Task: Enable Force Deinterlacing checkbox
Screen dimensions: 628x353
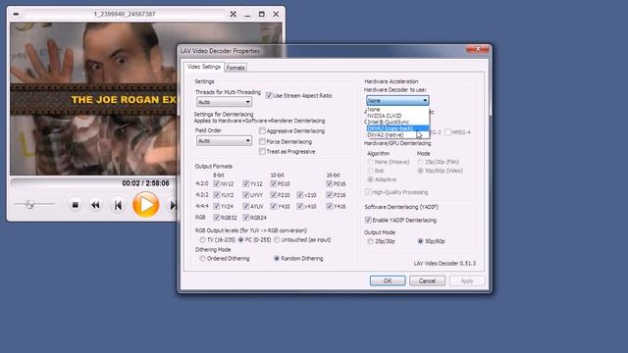Action: (x=262, y=141)
